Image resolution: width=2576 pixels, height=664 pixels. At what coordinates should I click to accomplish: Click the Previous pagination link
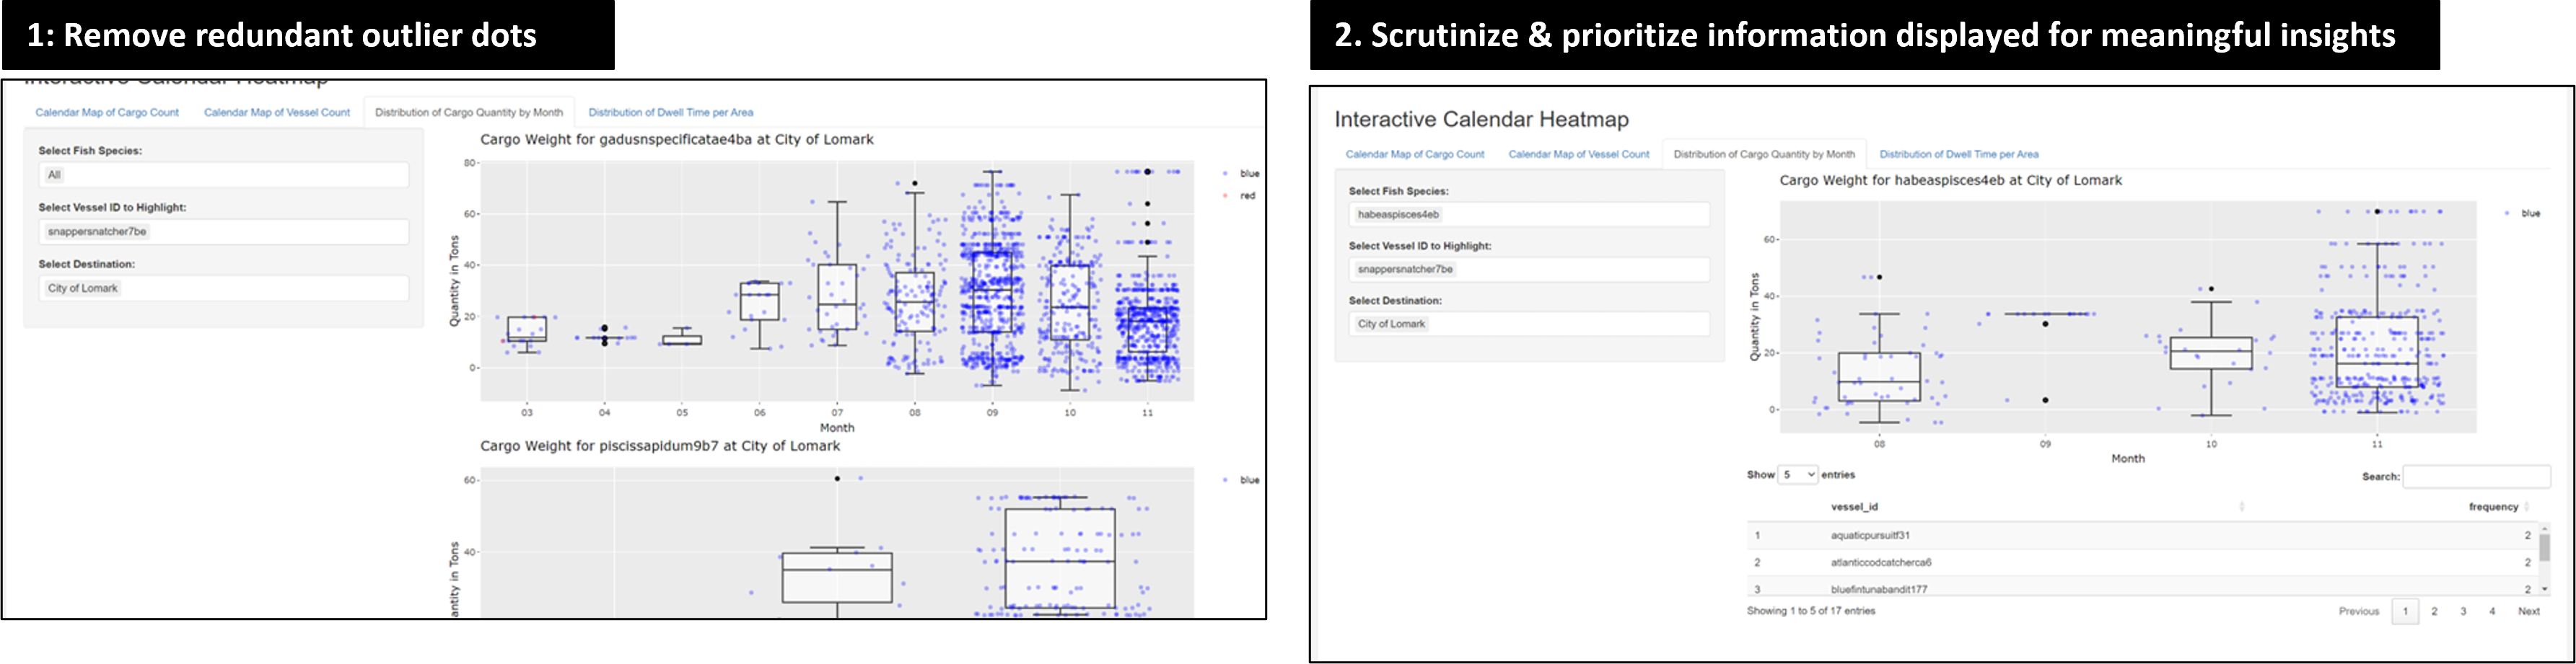[x=2358, y=611]
